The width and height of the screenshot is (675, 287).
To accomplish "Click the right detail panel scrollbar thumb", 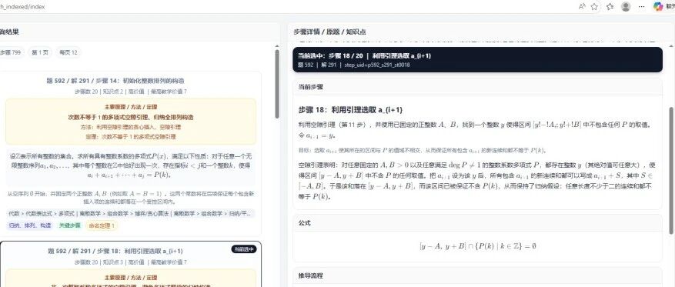I will pyautogui.click(x=670, y=170).
